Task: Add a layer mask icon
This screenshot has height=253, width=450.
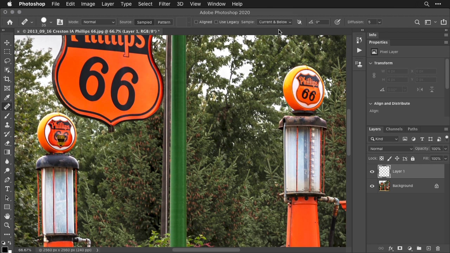Action: (x=400, y=248)
